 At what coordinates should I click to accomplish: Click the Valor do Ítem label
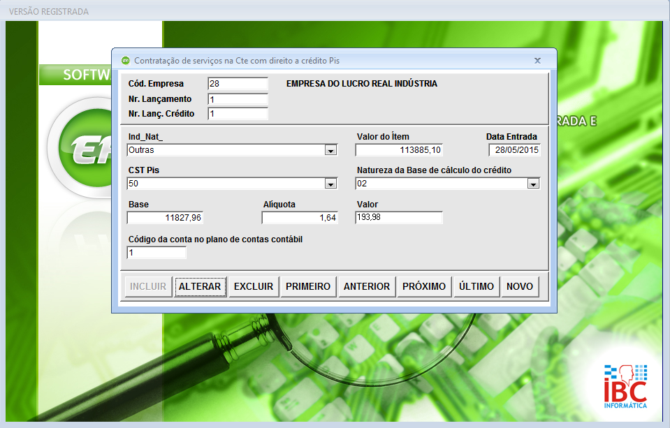383,137
